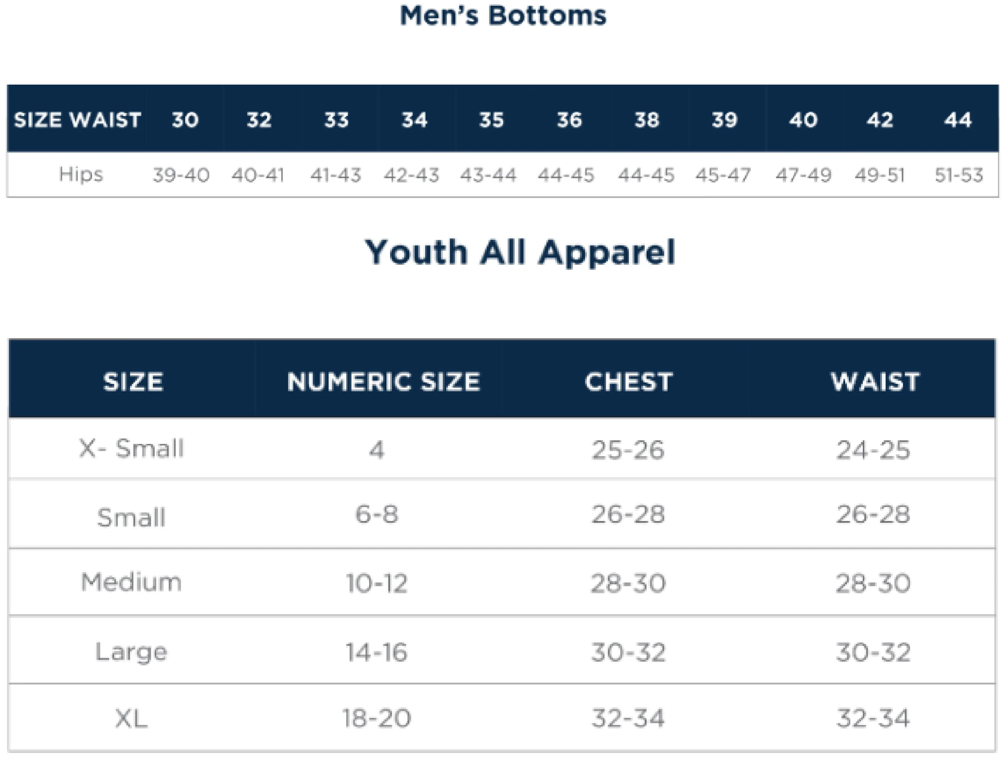Click the Hips row label

pos(81,174)
